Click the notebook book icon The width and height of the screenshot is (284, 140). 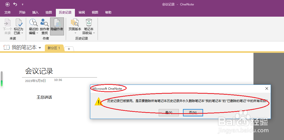pyautogui.click(x=7, y=48)
